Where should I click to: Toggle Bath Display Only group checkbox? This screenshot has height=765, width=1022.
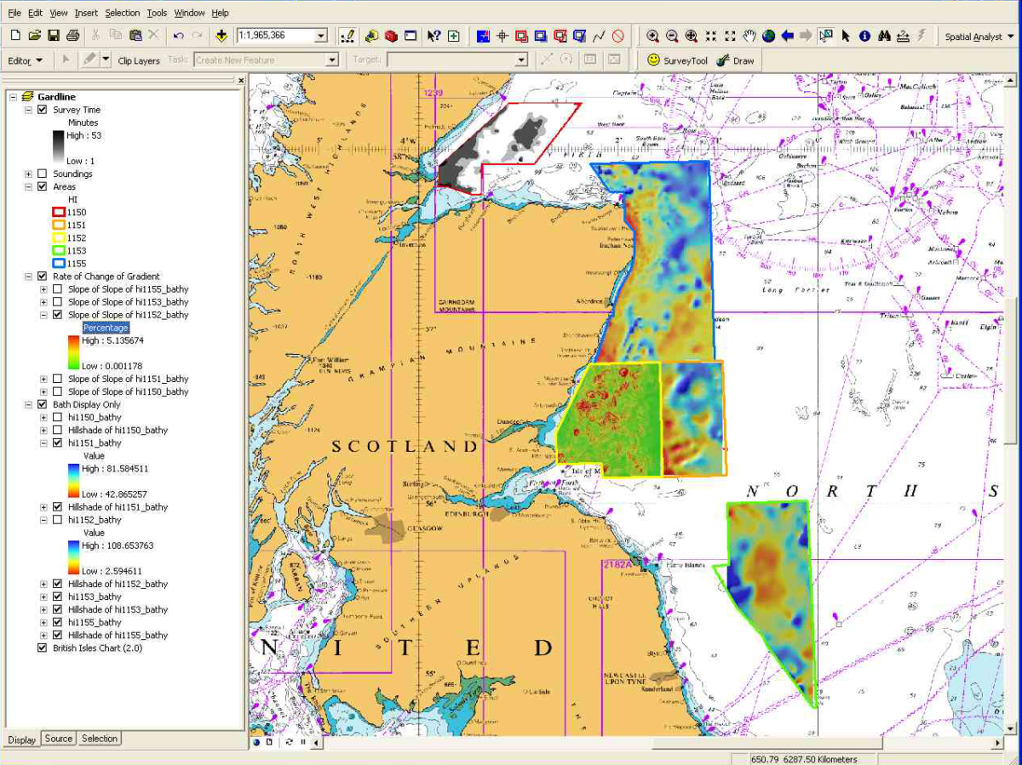[x=43, y=404]
